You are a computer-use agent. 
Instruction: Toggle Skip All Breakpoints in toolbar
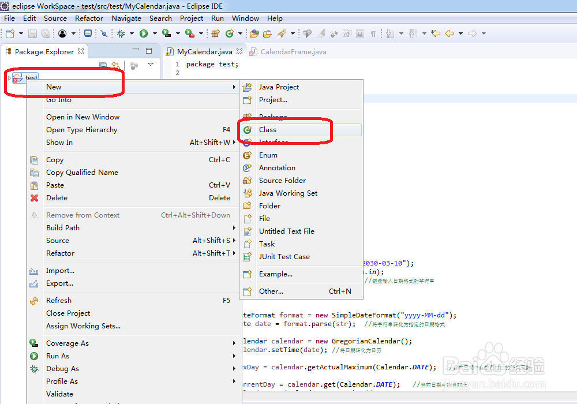pos(104,33)
